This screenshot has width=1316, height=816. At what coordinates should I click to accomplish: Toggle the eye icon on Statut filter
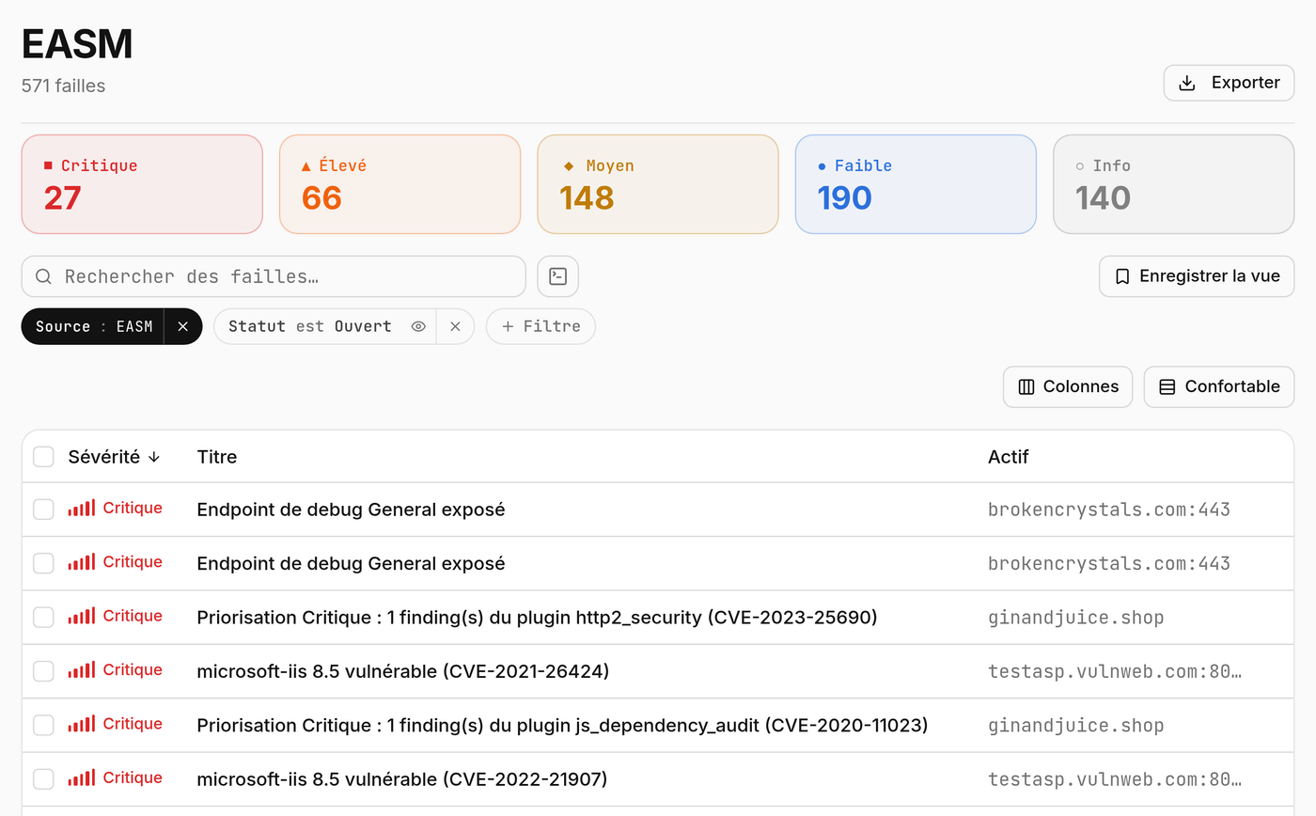[x=418, y=326]
